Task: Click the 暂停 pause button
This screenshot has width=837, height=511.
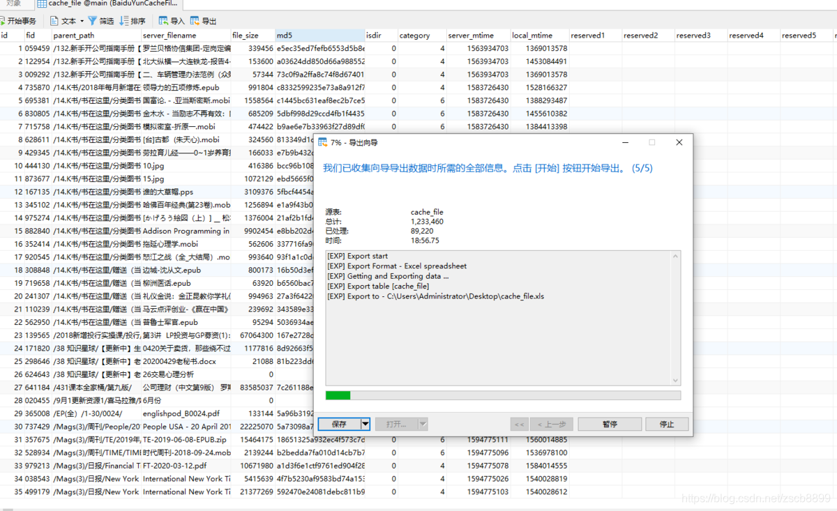Action: pyautogui.click(x=610, y=424)
